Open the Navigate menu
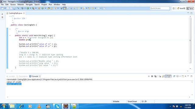Image resolution: width=195 pixels, height=109 pixels. (29, 5)
